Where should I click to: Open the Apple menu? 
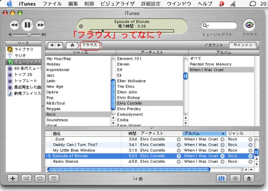(10, 3)
